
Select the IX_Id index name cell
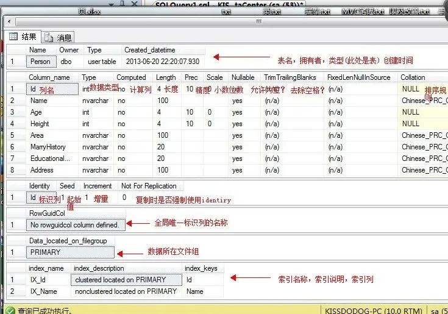click(48, 280)
